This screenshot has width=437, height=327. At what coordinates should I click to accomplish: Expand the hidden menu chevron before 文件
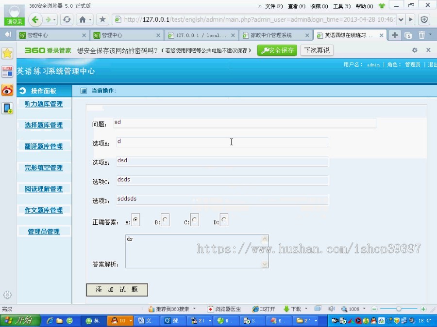pos(260,6)
